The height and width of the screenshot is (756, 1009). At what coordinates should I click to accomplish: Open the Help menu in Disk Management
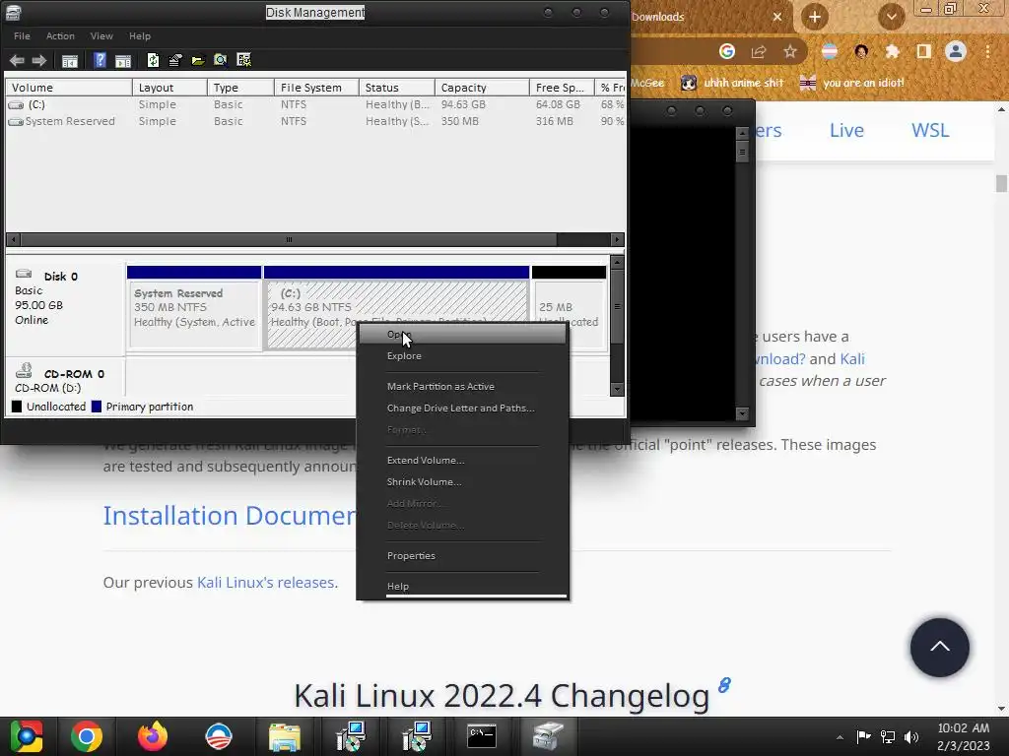click(x=140, y=36)
